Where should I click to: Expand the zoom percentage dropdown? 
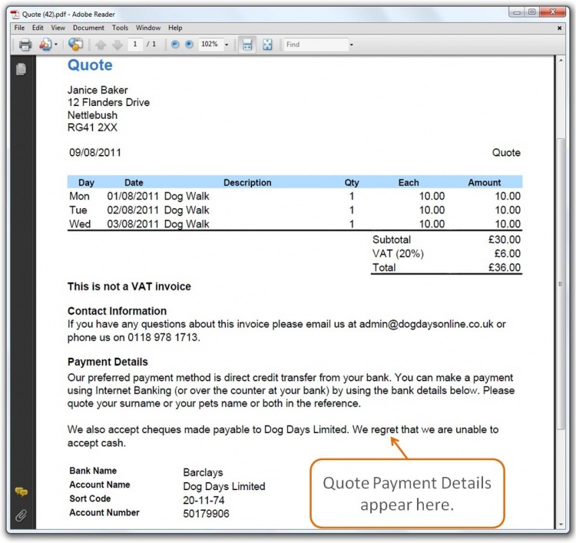(x=227, y=45)
